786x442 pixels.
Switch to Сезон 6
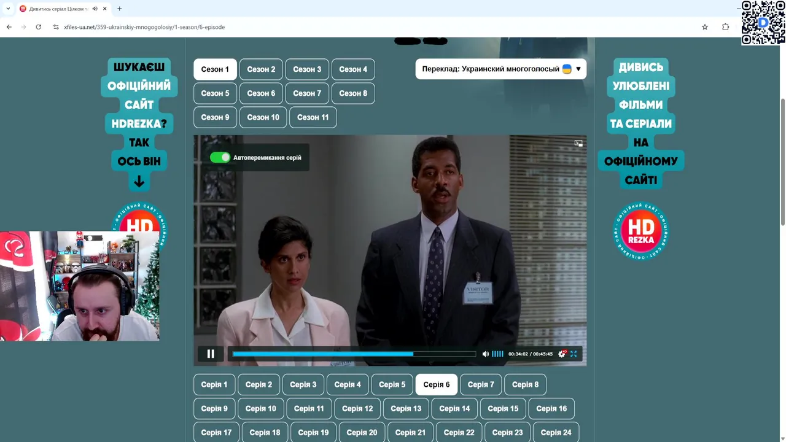coord(261,93)
